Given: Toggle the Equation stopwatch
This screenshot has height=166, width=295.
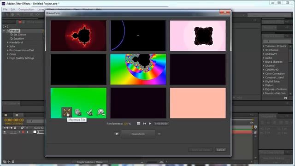Looking at the screenshot, I should [12, 39].
